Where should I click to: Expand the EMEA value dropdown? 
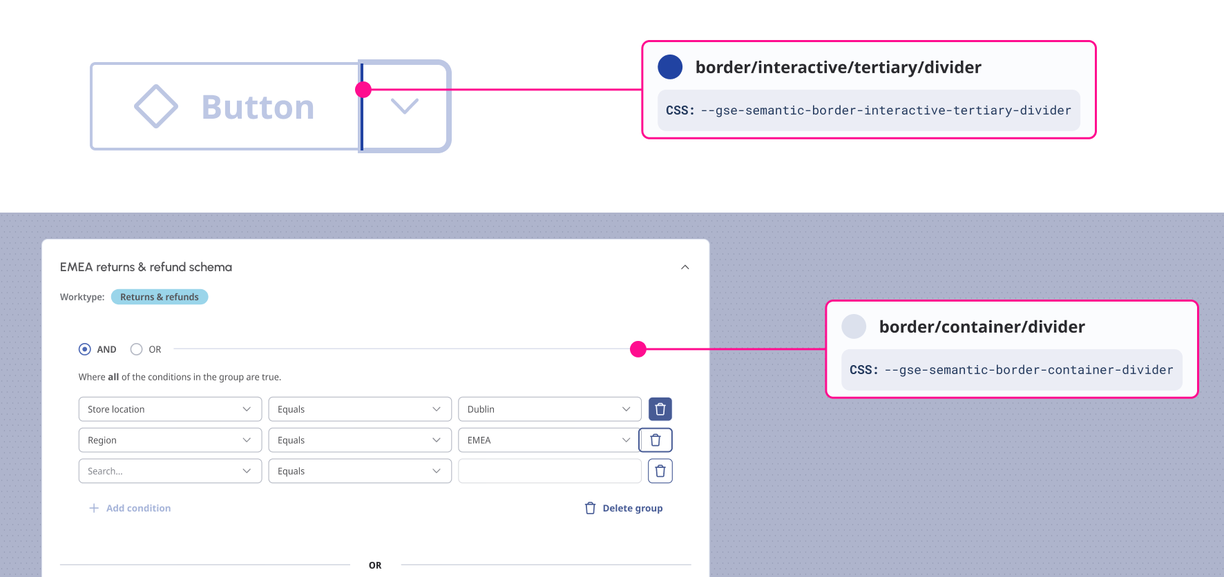coord(549,440)
